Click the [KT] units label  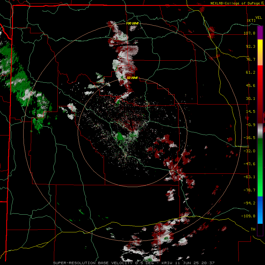pos(251,20)
